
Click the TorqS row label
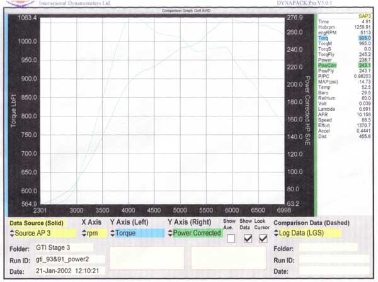(x=324, y=49)
